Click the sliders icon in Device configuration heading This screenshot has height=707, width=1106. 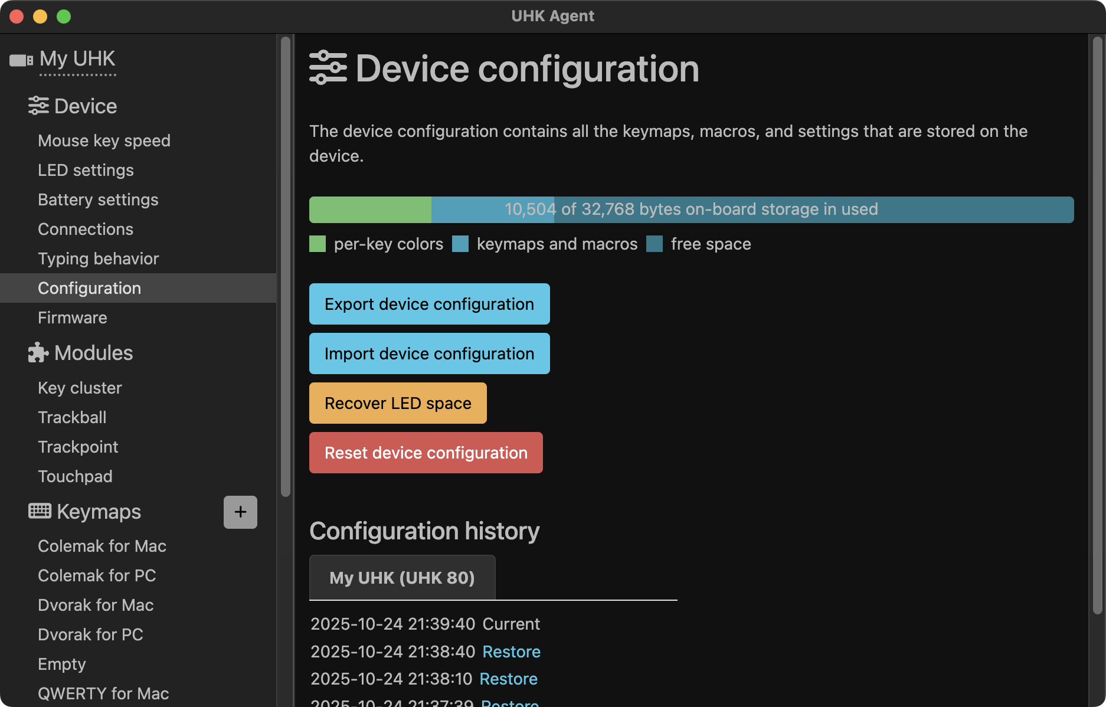click(x=328, y=68)
